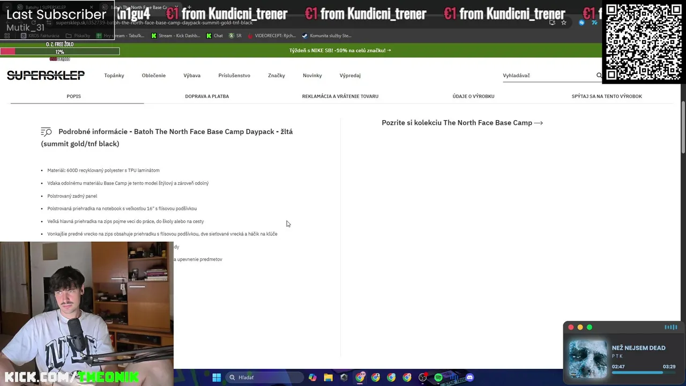
Task: Seek on the music widget progress bar
Action: pyautogui.click(x=644, y=373)
